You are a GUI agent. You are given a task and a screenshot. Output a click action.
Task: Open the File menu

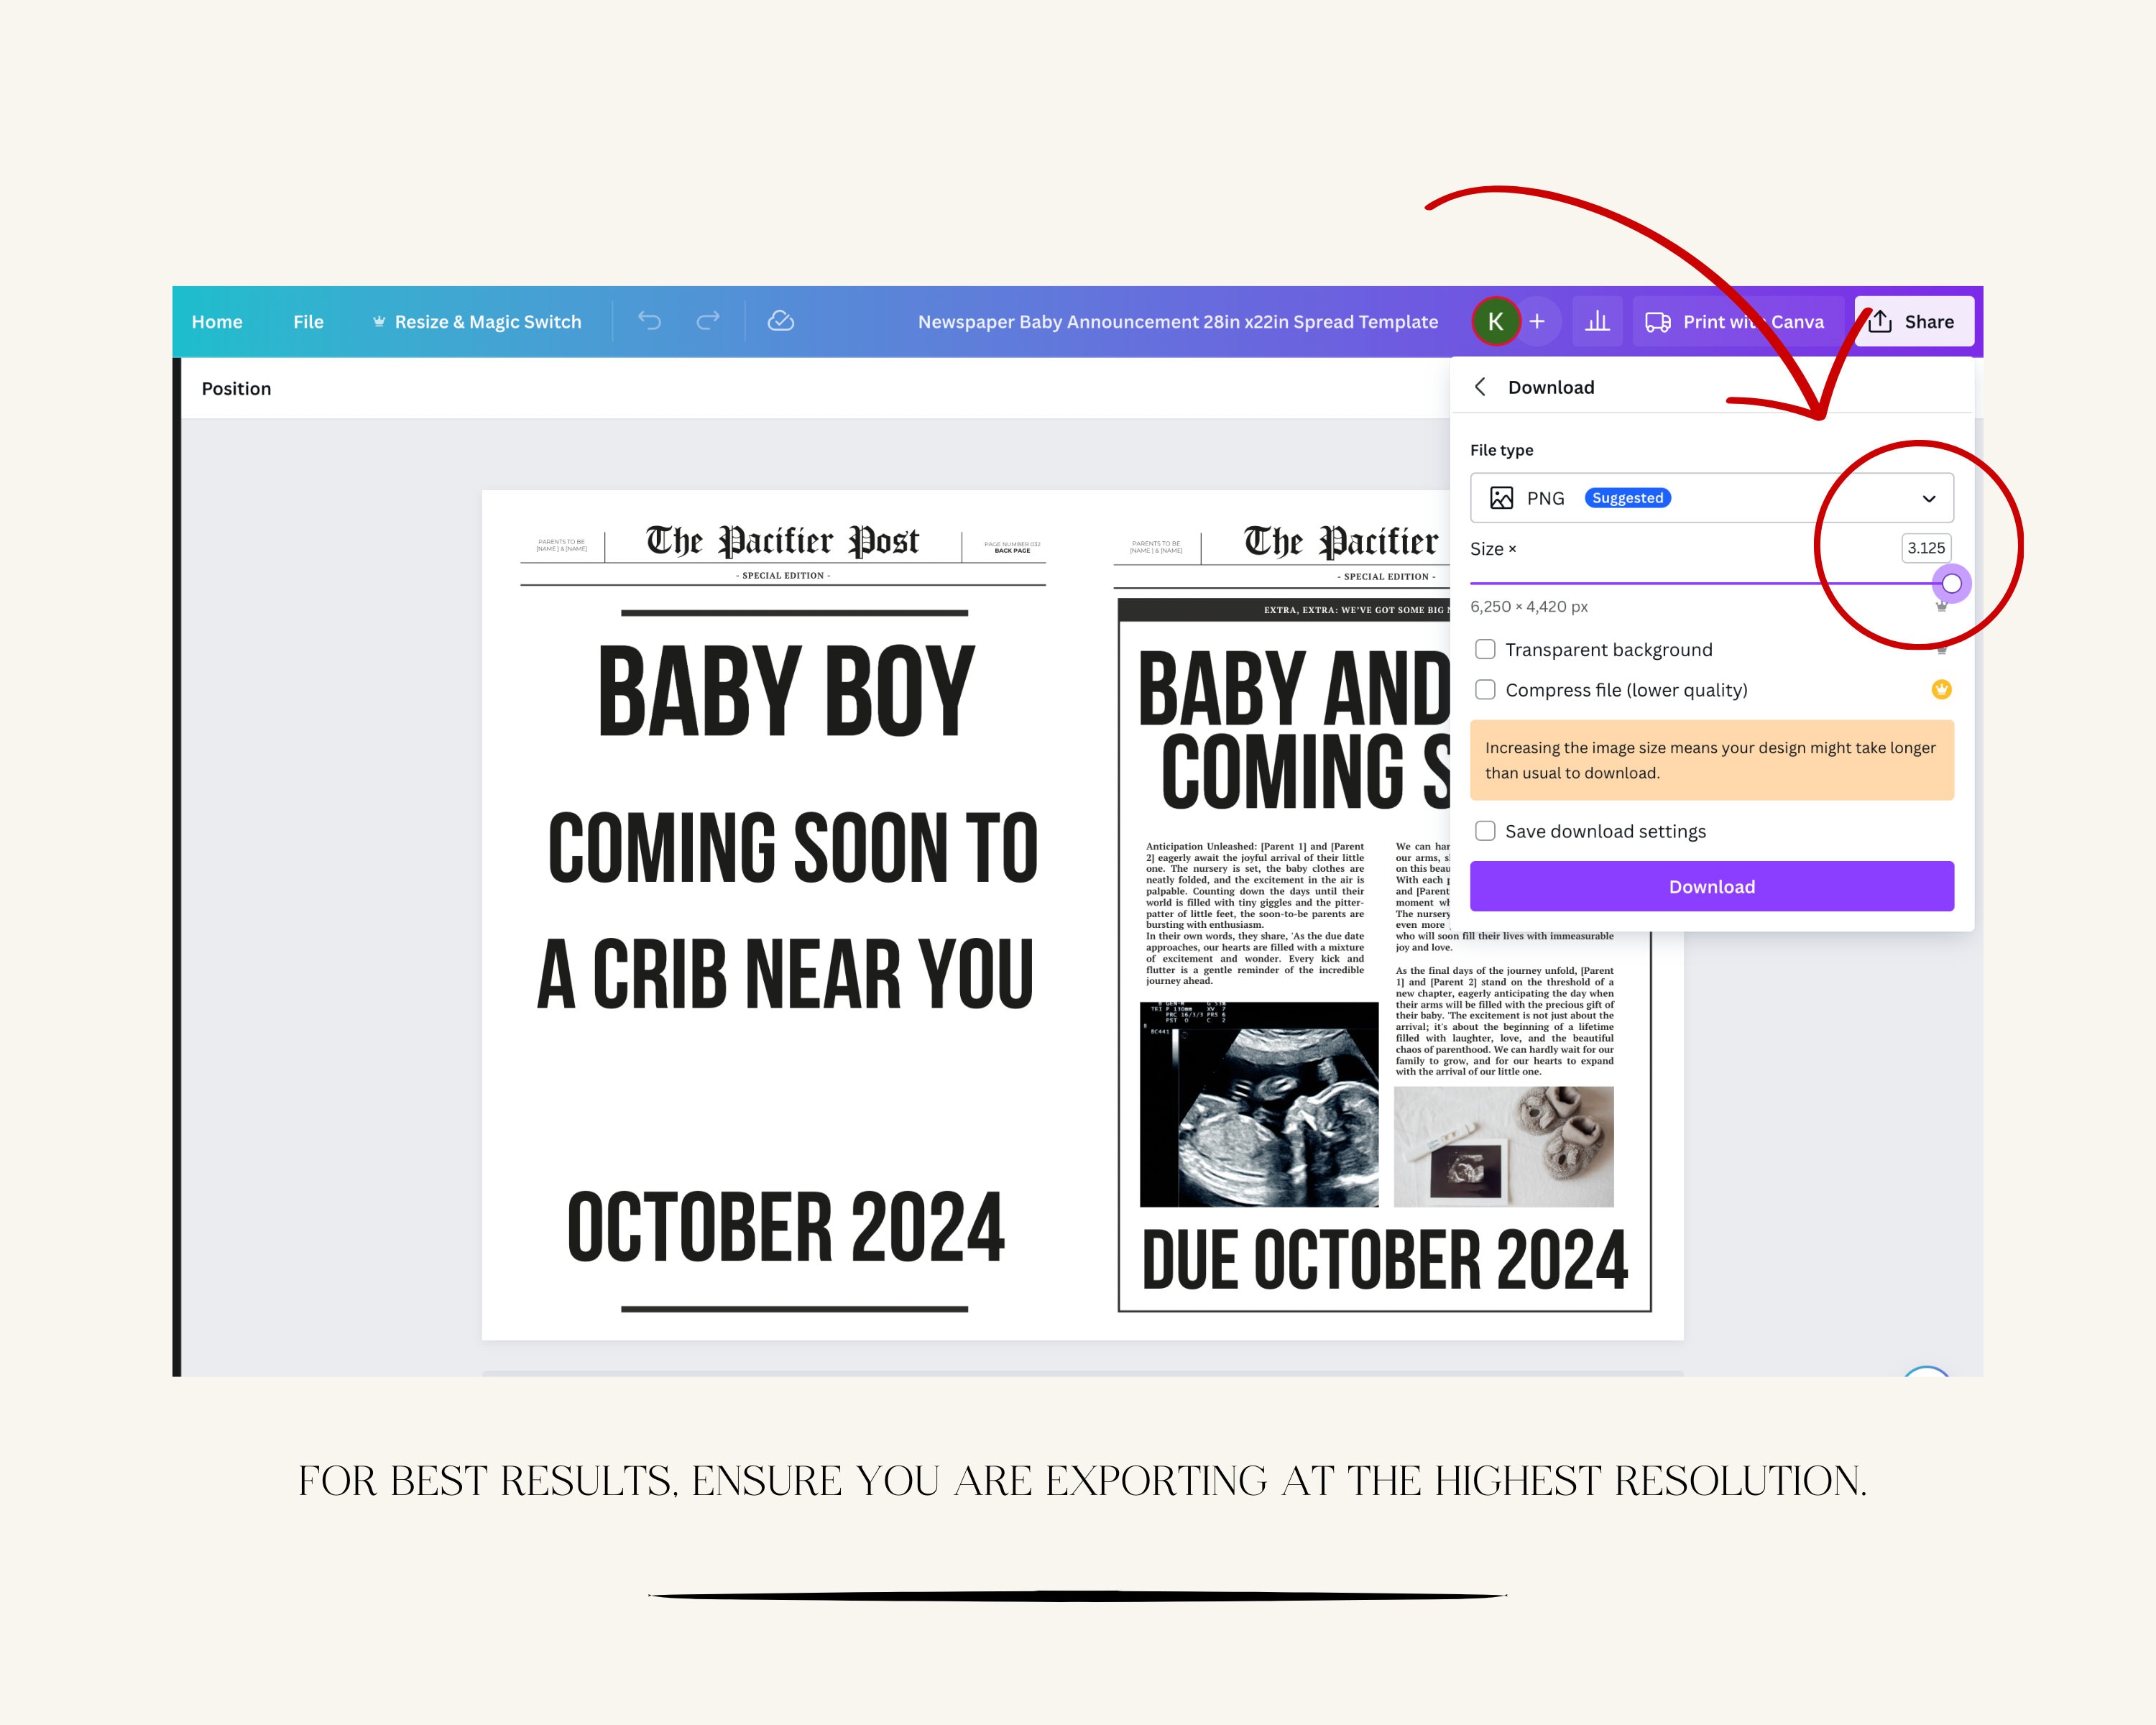(308, 322)
